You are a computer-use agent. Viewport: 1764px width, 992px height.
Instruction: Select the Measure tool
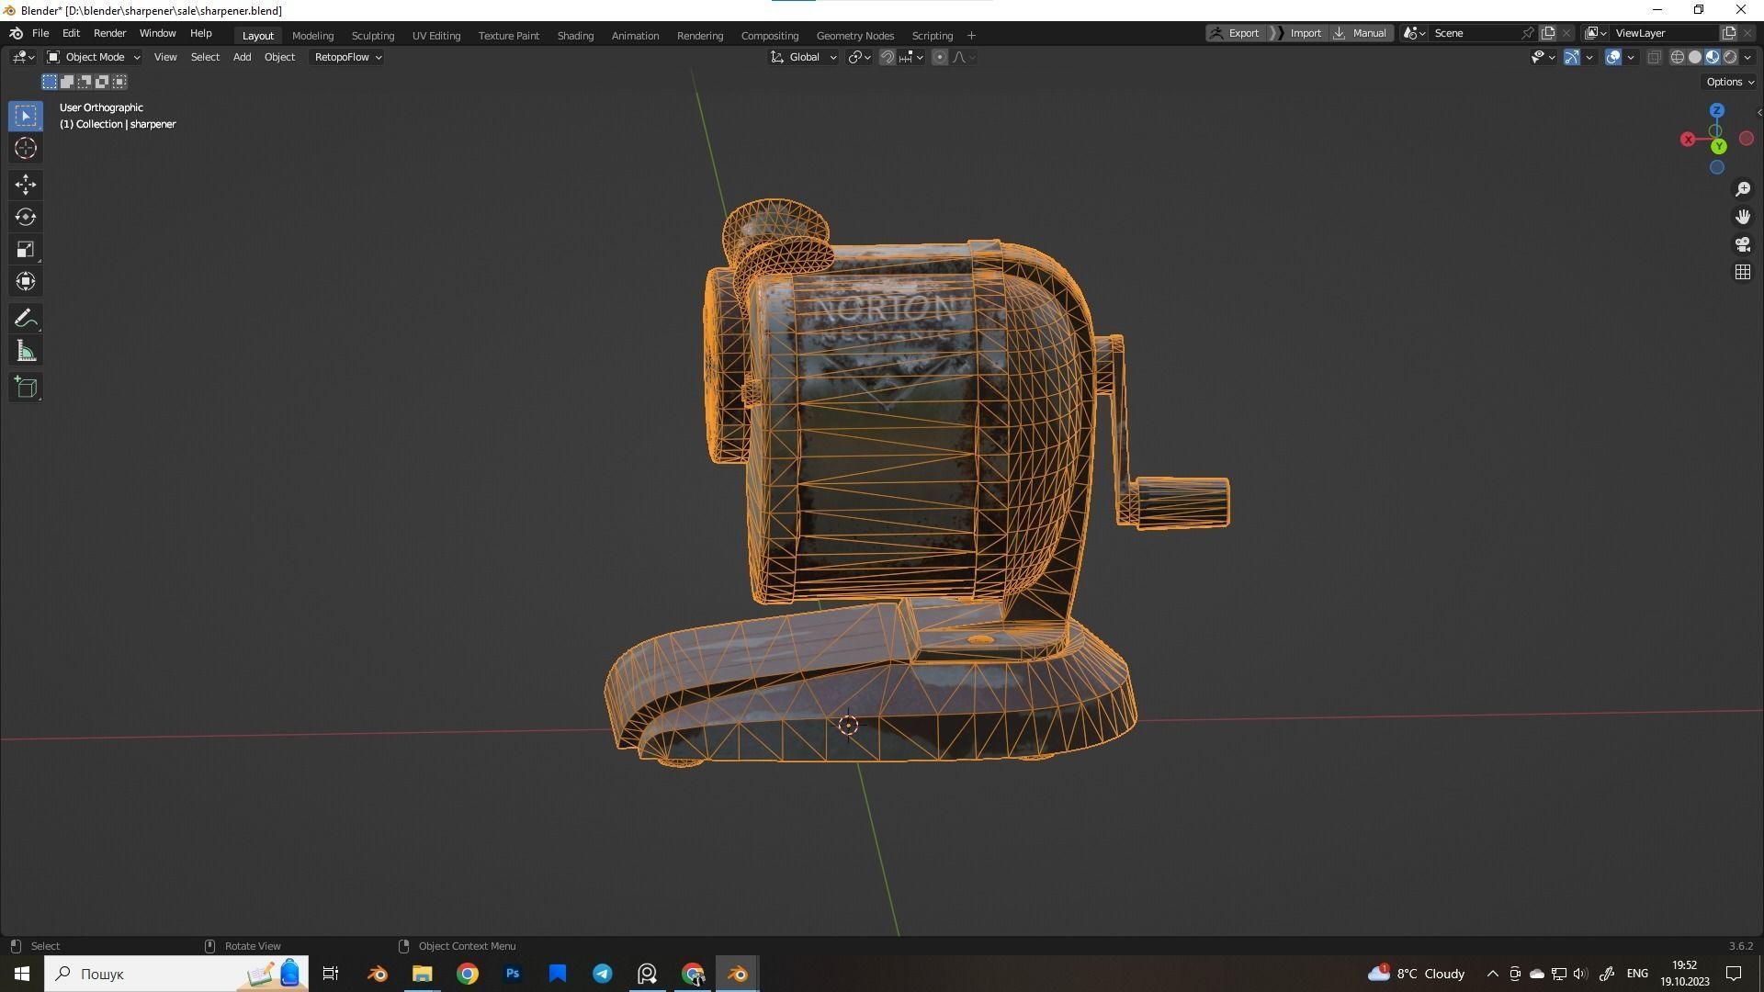[x=26, y=351]
